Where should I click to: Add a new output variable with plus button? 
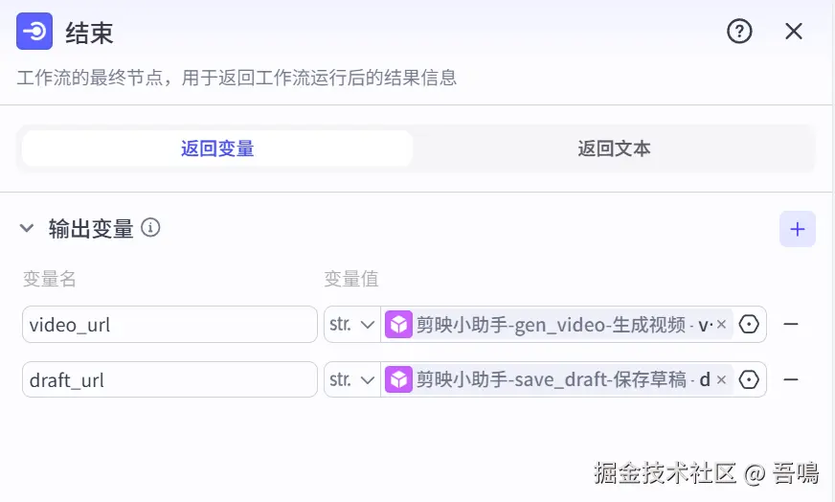click(798, 229)
